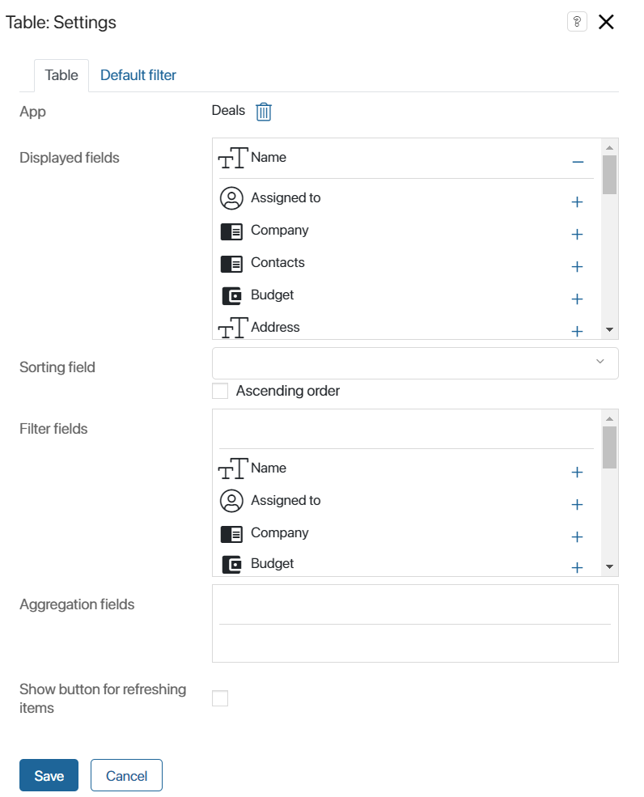Click the Displayed fields scrollbar down arrow

[609, 330]
